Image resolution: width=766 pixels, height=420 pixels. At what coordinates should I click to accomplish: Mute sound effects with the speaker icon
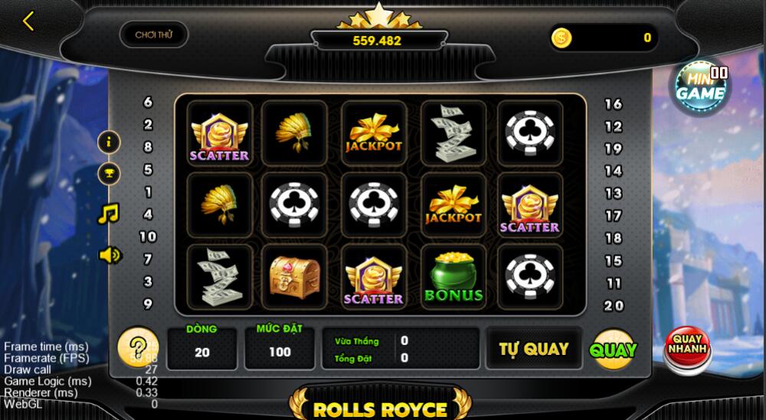110,255
